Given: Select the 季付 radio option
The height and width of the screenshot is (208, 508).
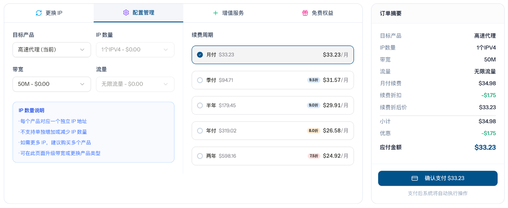Looking at the screenshot, I should 200,80.
